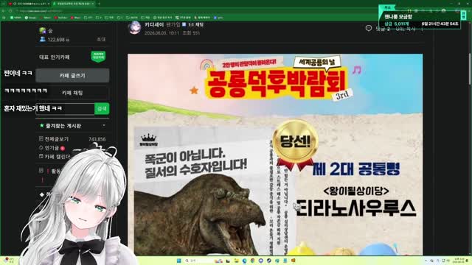The width and height of the screenshot is (472, 265).
Task: Click the browser back arrow
Action: coord(3,11)
